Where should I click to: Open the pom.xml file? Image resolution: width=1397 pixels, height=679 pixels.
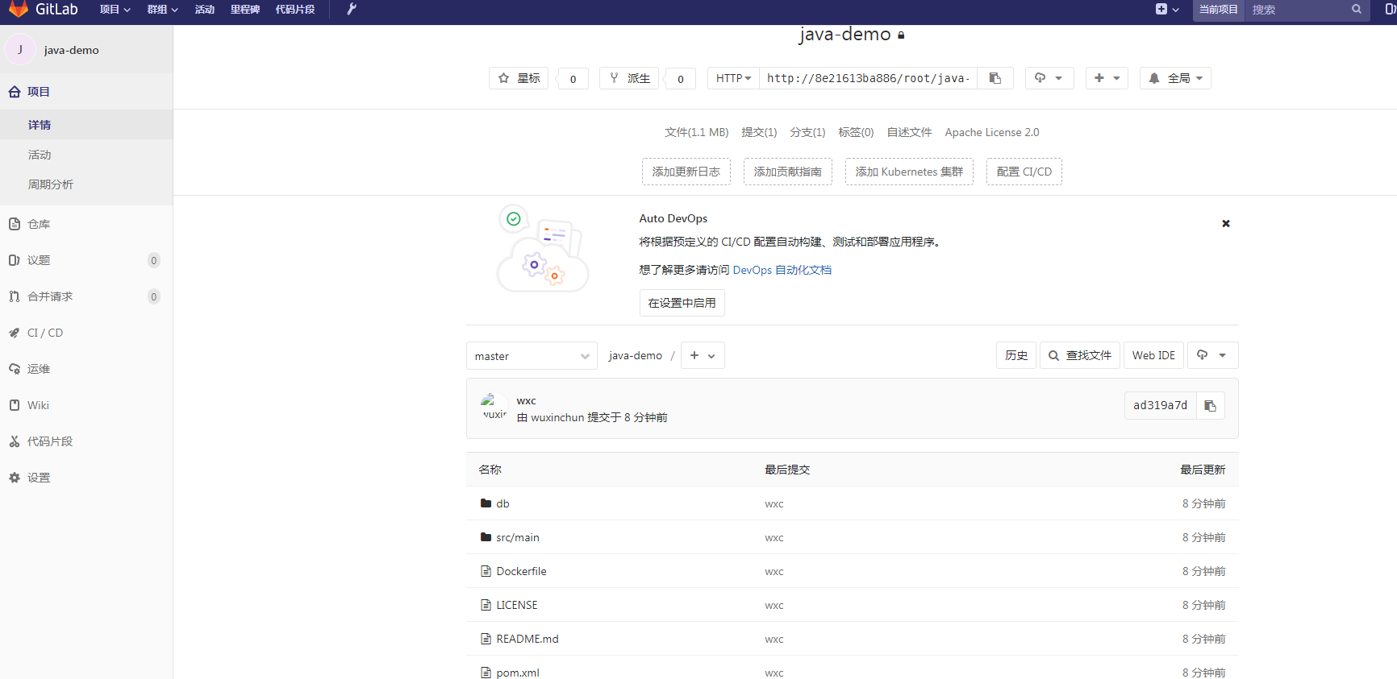518,673
